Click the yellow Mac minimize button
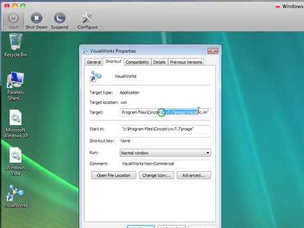Screen dimensions: 304x228 [x=15, y=6]
